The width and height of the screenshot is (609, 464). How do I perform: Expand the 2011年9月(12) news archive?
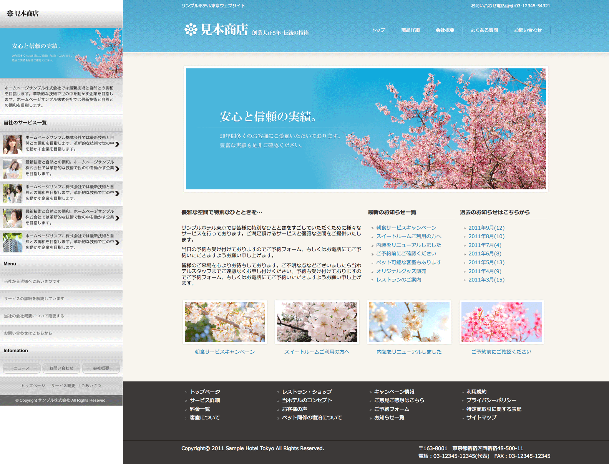pos(486,228)
